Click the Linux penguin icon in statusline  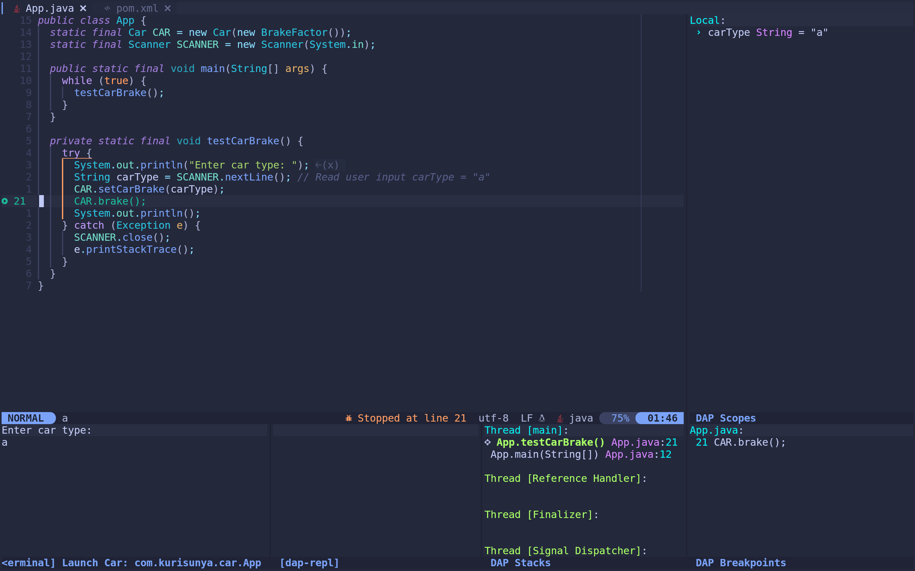tap(542, 418)
